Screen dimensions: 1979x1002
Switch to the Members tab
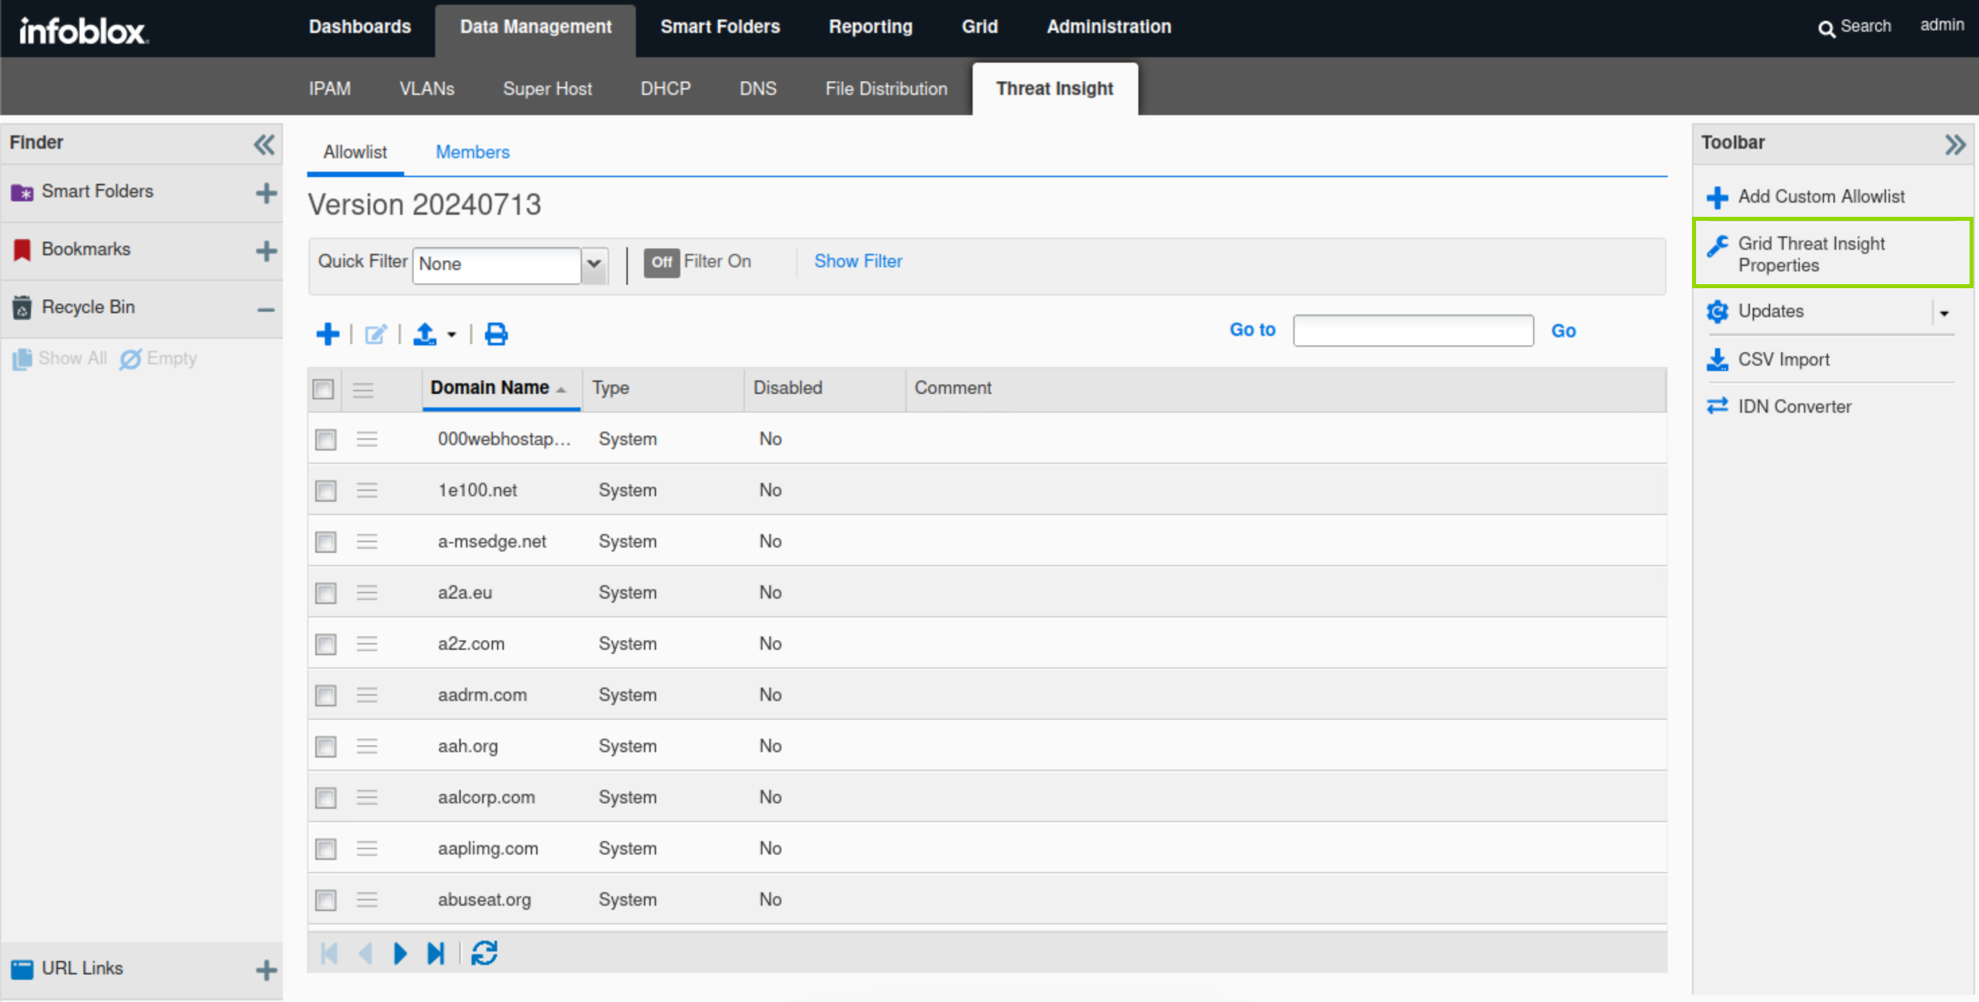[x=472, y=152]
